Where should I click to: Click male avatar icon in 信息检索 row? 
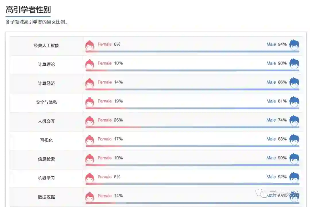tap(294, 159)
